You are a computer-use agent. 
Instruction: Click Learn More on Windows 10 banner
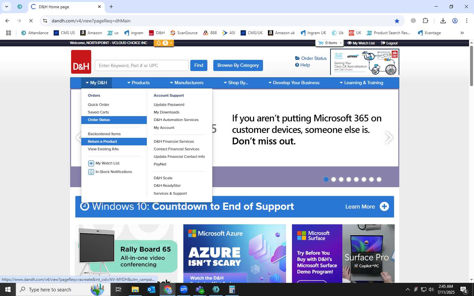tap(367, 207)
